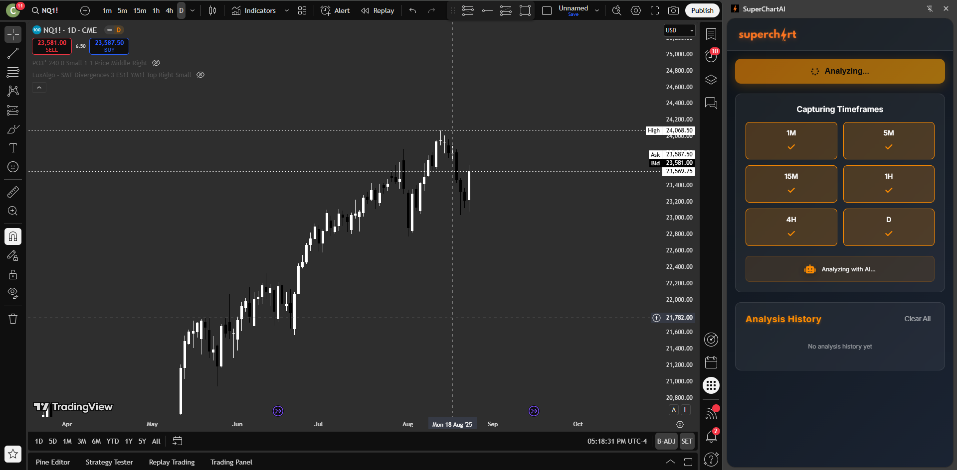
Task: Select the 1M date range
Action: [x=67, y=441]
